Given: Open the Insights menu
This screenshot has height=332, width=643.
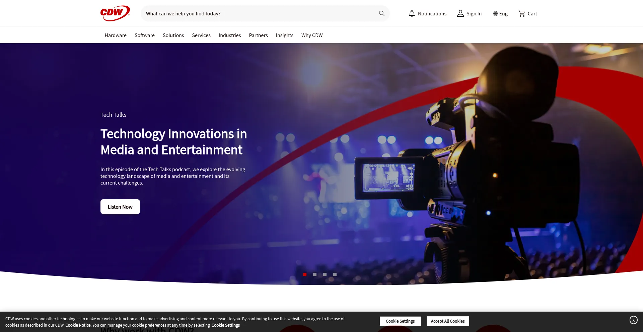Looking at the screenshot, I should click(x=285, y=35).
